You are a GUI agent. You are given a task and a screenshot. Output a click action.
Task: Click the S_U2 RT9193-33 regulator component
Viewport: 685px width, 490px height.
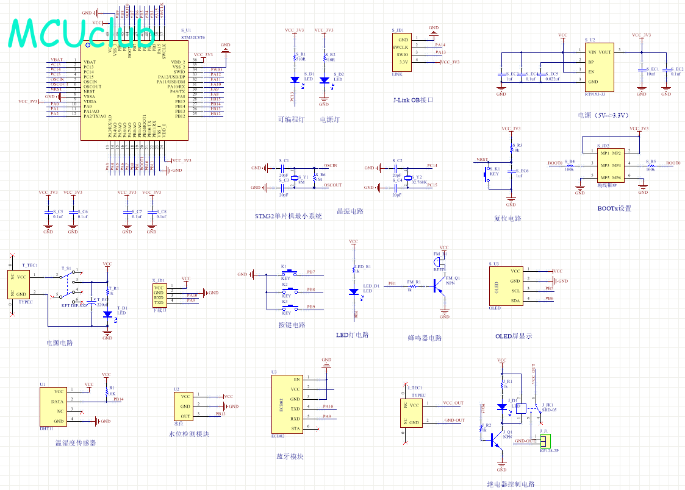600,67
